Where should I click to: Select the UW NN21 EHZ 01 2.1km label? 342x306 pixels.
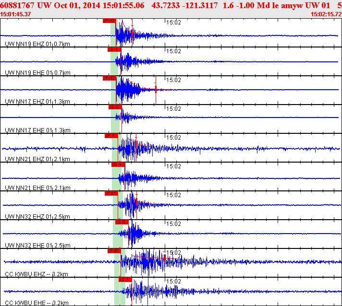click(37, 159)
